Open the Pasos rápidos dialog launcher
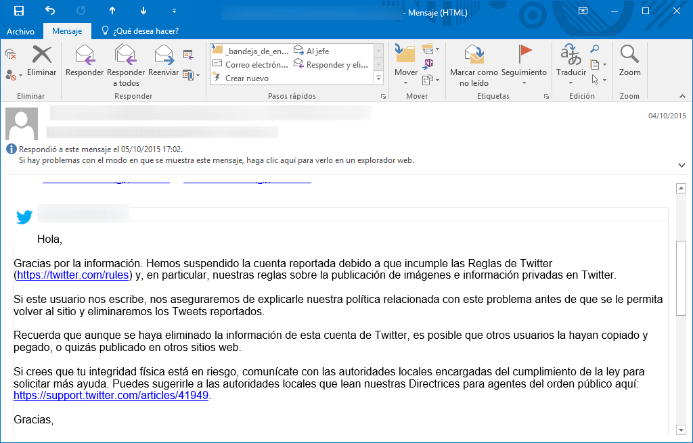 tap(383, 96)
